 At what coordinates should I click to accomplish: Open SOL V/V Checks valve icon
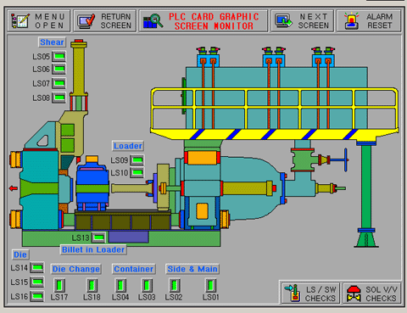(x=354, y=293)
